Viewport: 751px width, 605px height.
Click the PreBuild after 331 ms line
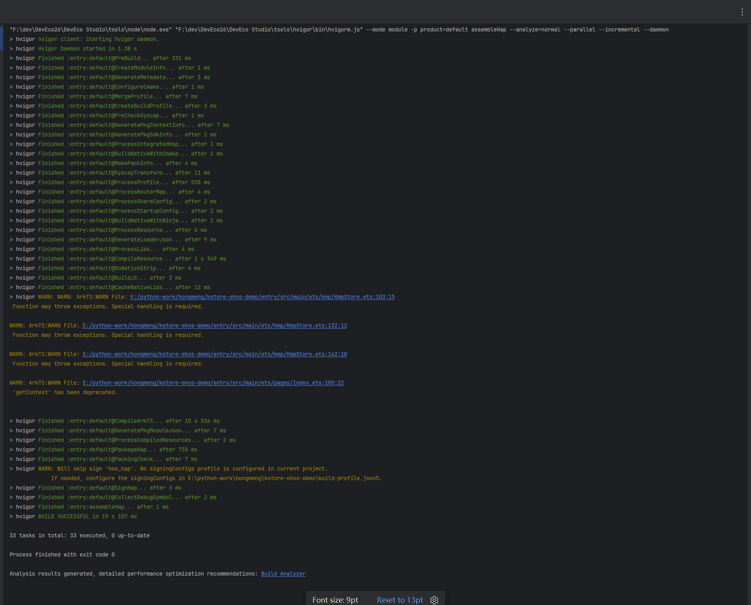coord(100,58)
